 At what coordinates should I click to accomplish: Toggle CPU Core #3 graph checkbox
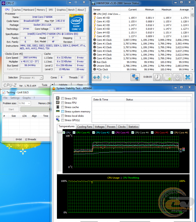point(113,133)
